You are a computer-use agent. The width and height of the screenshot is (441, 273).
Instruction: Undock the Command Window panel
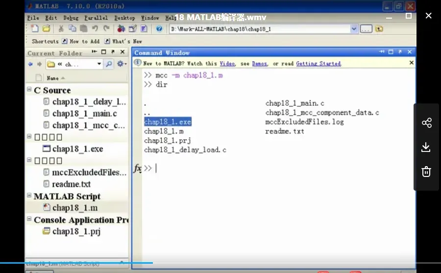point(400,52)
